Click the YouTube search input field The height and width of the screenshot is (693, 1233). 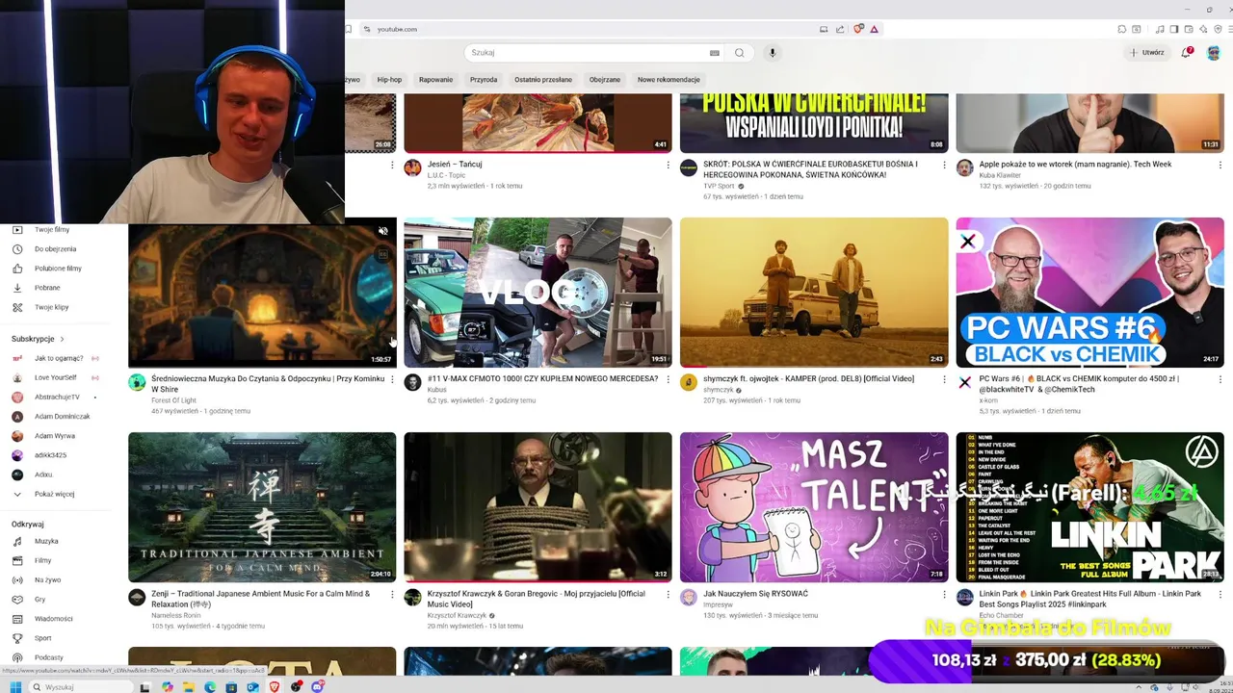588,53
